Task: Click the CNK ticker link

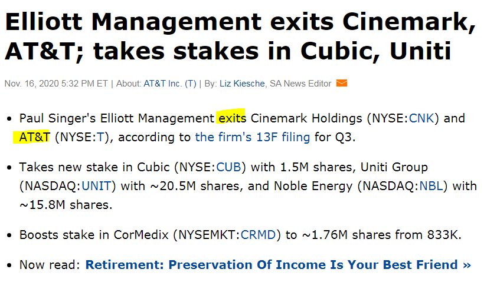Action: (421, 118)
